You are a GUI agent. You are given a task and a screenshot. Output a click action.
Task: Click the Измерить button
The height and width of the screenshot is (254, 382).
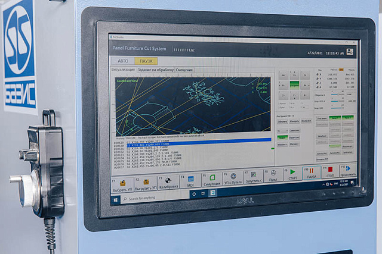pyautogui.click(x=294, y=121)
